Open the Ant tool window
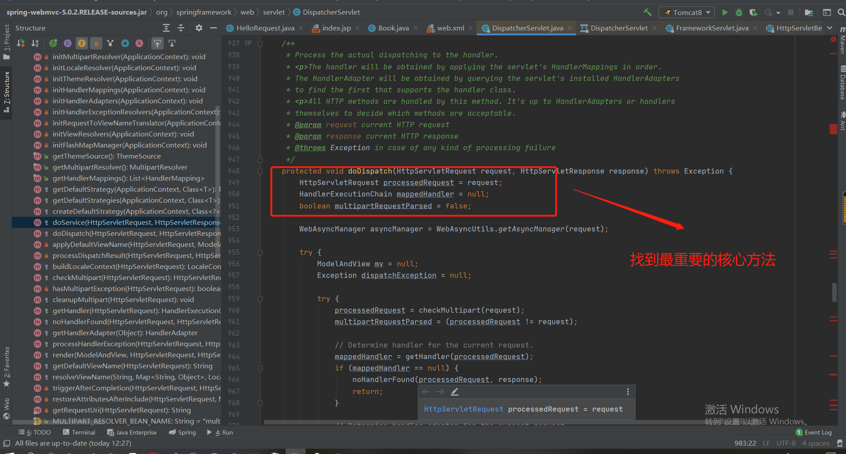This screenshot has width=846, height=454. [842, 121]
